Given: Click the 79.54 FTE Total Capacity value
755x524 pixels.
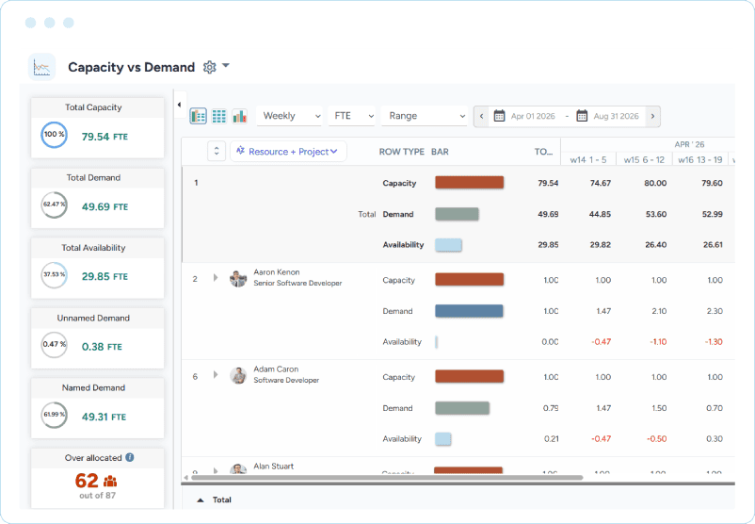Looking at the screenshot, I should coord(104,137).
